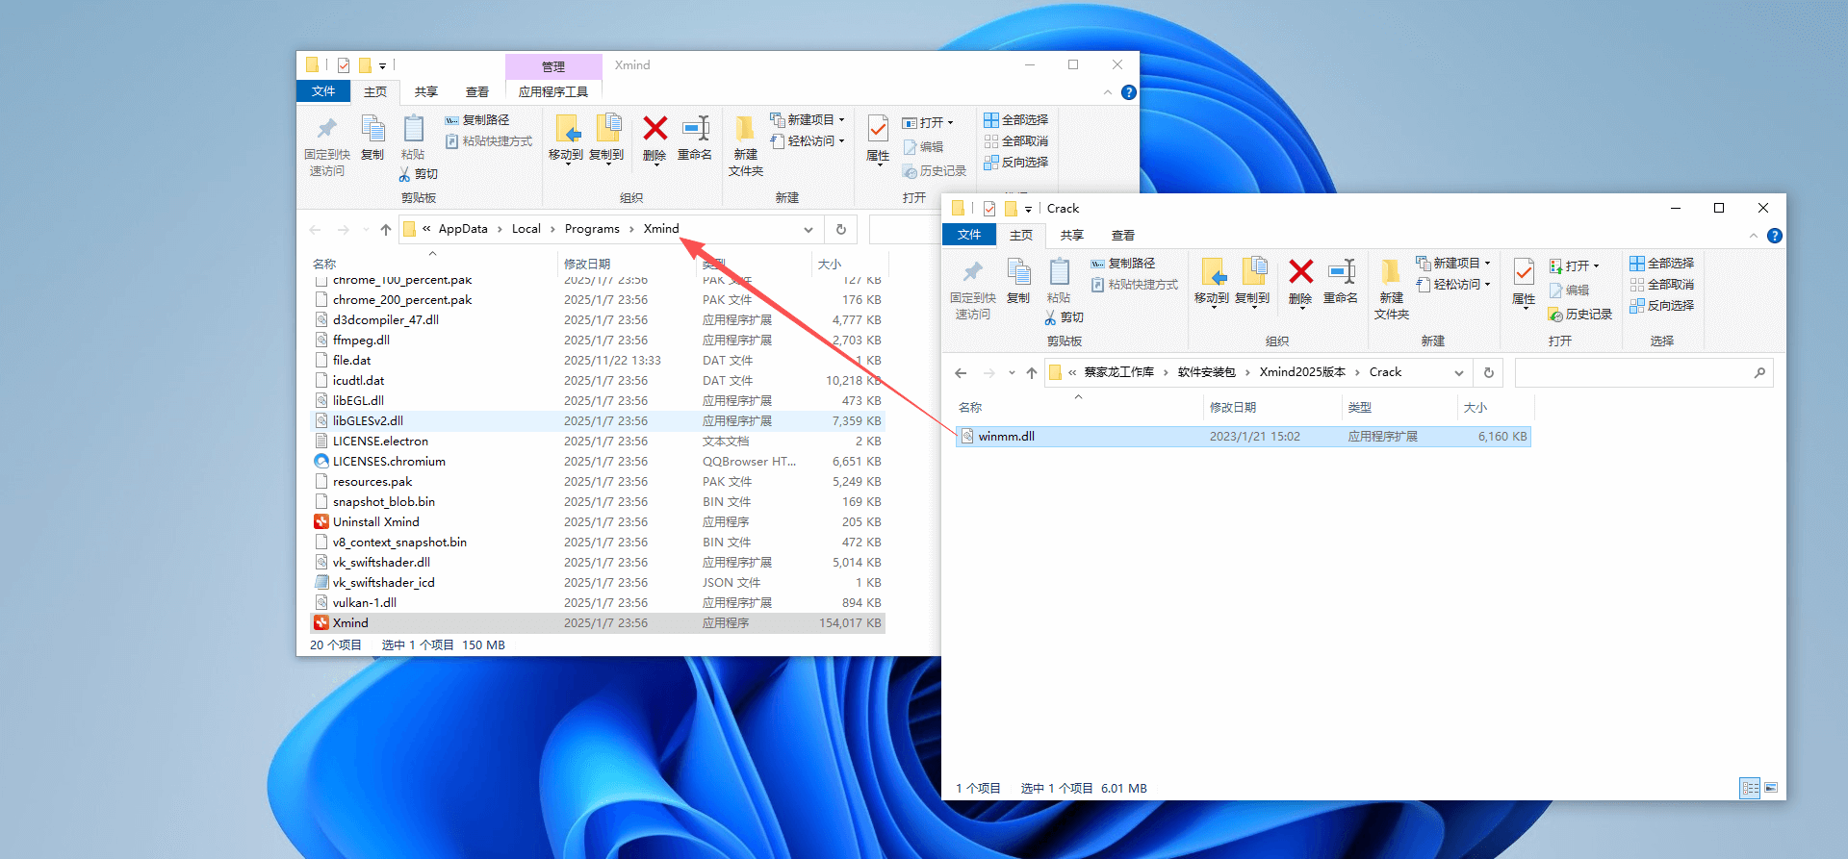Click Programs in Xmind window breadcrumb
Viewport: 1848px width, 859px height.
pos(592,229)
